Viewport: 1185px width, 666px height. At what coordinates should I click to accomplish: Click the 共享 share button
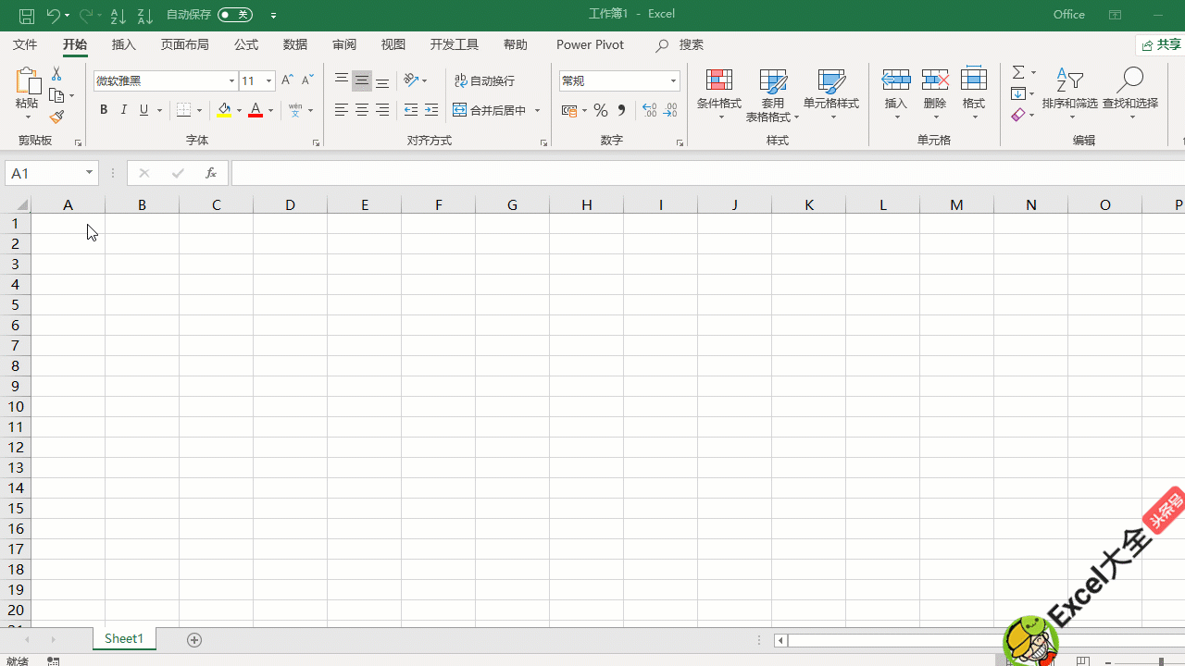point(1162,44)
